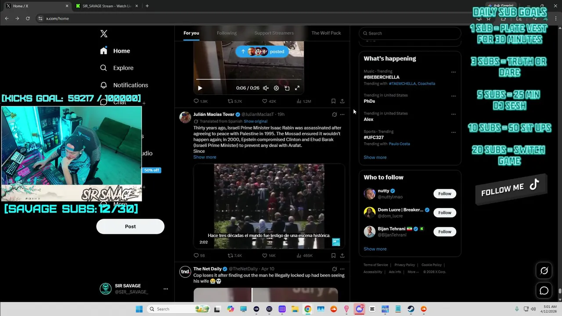The height and width of the screenshot is (316, 562).
Task: Show more under What's happening
Action: tap(375, 158)
